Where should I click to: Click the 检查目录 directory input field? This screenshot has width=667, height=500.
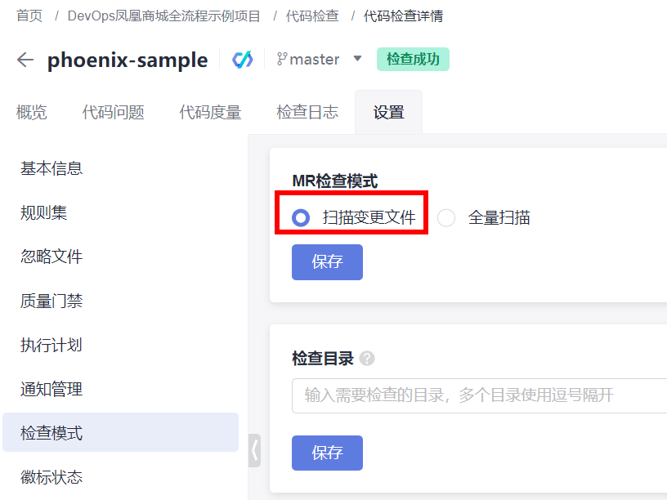click(479, 395)
